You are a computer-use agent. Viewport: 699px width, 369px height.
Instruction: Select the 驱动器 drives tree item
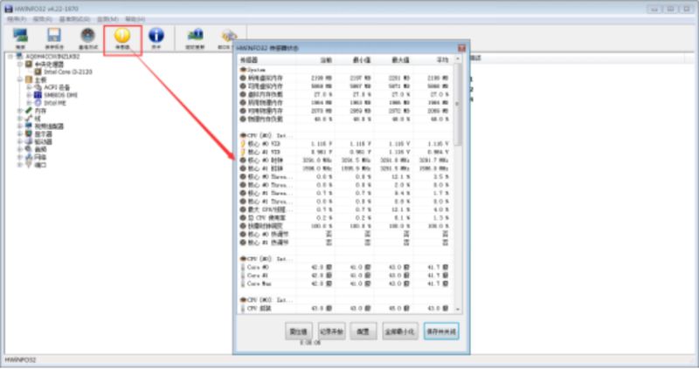(x=43, y=141)
